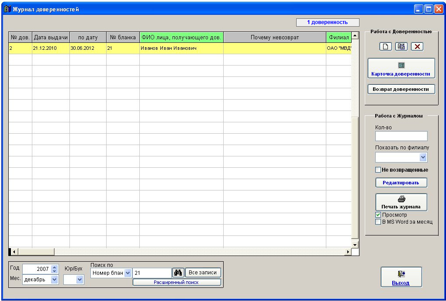Uncheck the Просмотр checkbox
The width and height of the screenshot is (446, 301).
click(378, 215)
